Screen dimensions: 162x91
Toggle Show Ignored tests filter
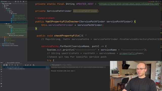7,65
